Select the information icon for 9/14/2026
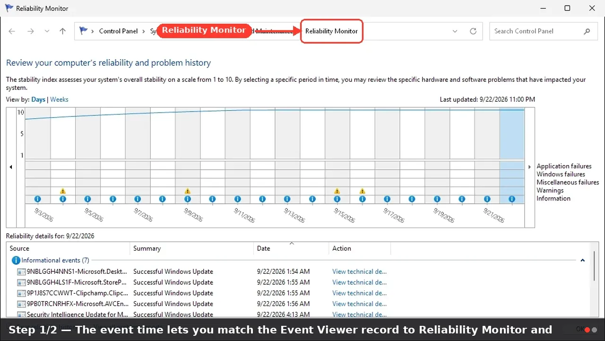This screenshot has width=605, height=341. pyautogui.click(x=312, y=199)
